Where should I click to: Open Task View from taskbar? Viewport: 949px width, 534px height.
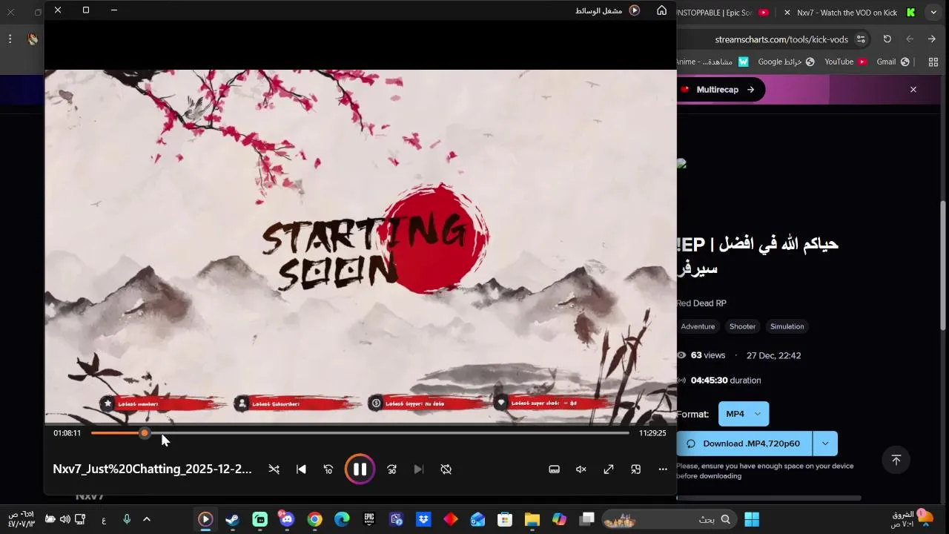coord(586,519)
